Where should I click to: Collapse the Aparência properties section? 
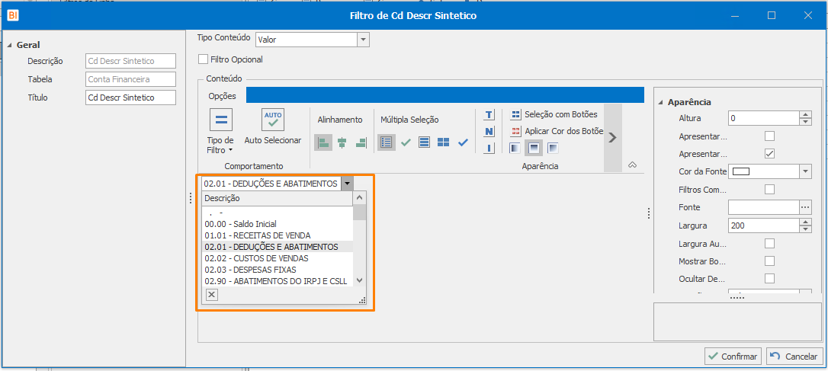coord(660,102)
